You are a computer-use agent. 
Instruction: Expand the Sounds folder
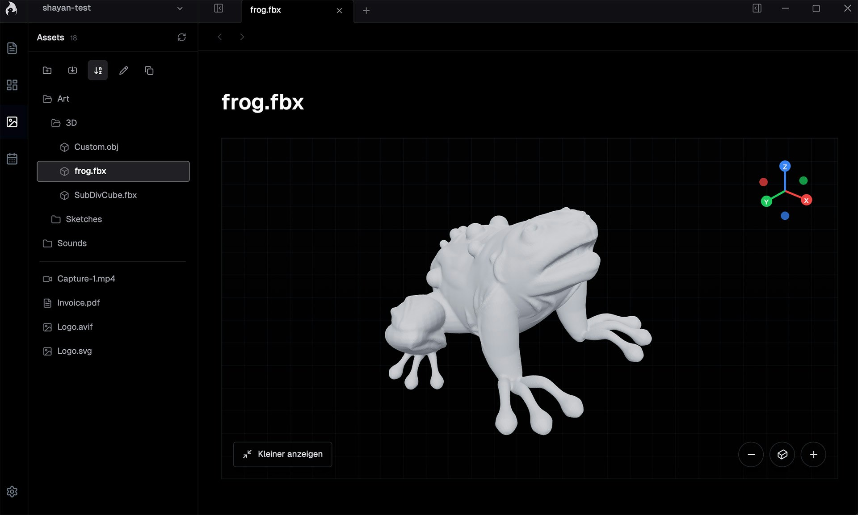[114, 243]
